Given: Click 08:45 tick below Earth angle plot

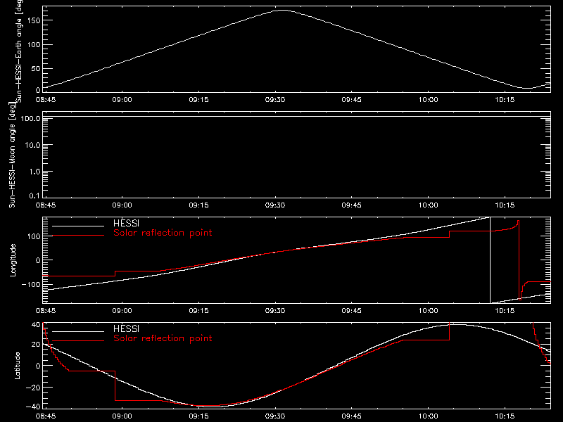Looking at the screenshot, I should (46, 100).
